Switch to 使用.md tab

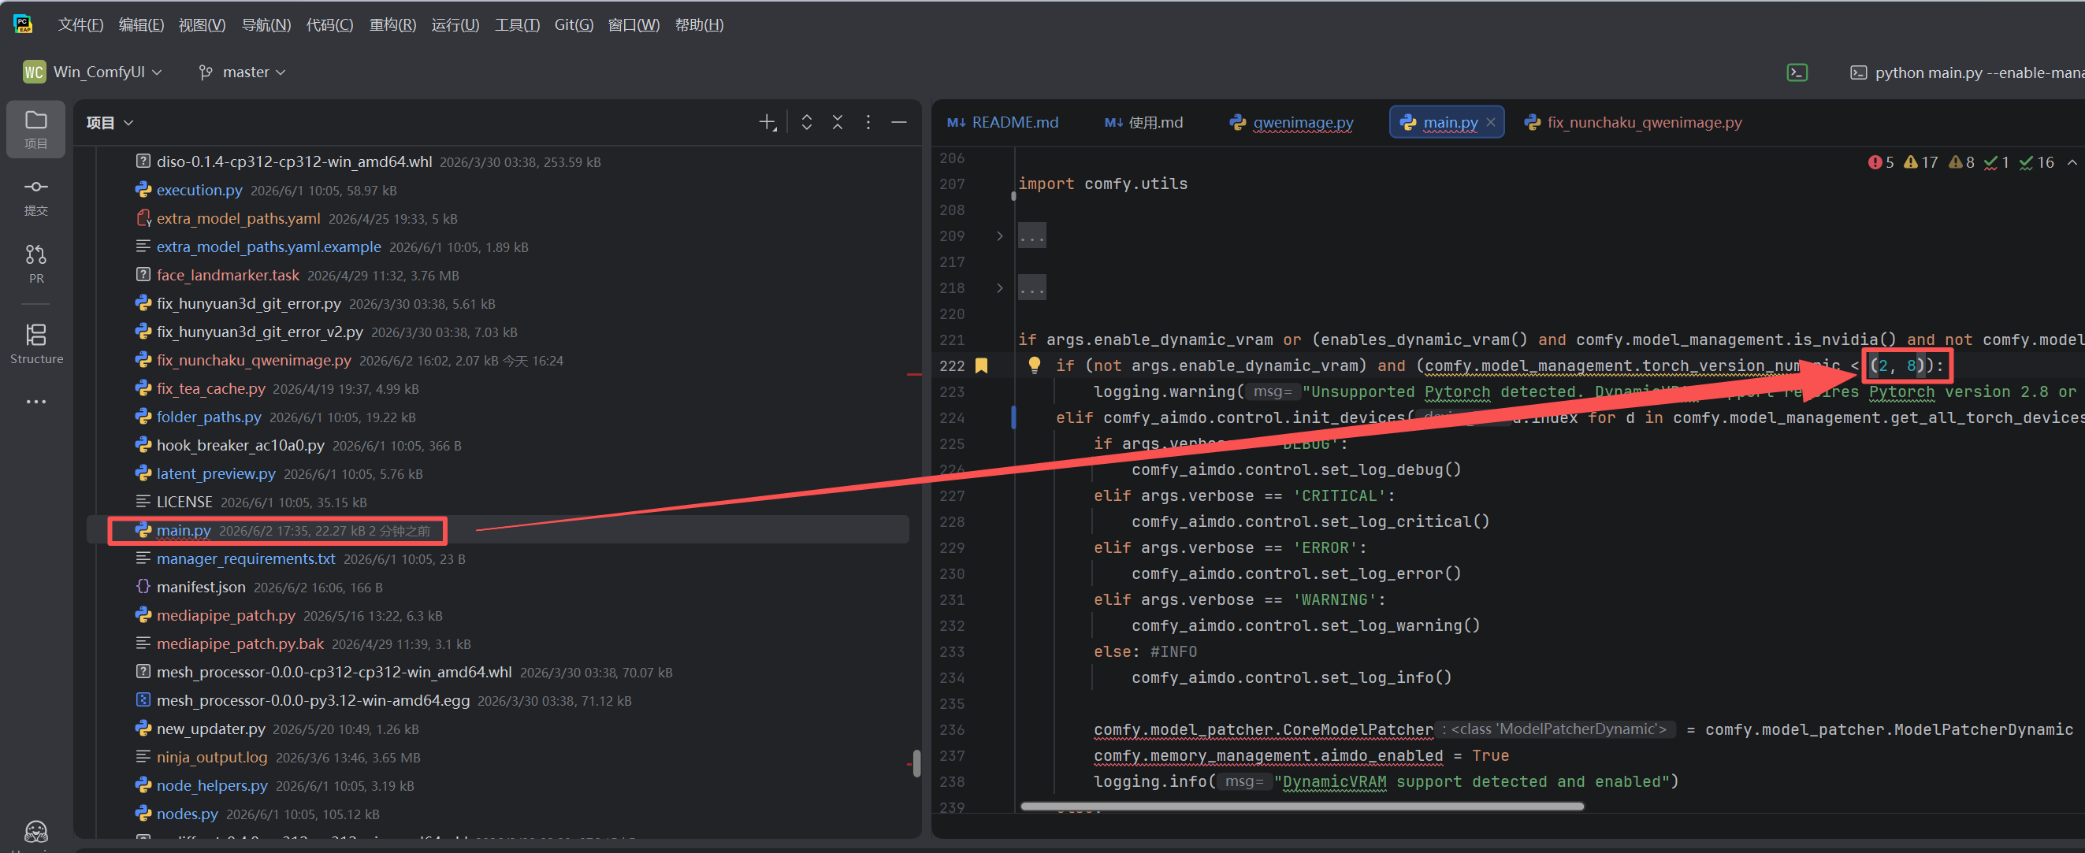[1143, 122]
